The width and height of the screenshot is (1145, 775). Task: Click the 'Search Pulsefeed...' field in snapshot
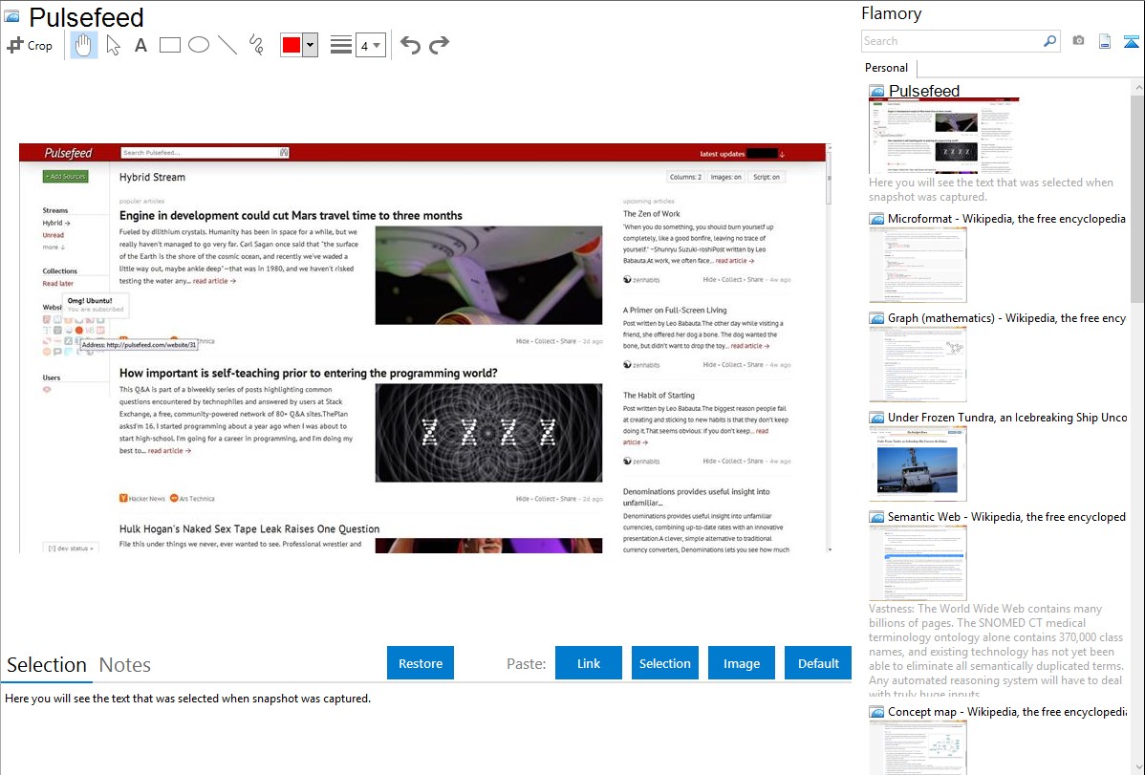(x=199, y=153)
